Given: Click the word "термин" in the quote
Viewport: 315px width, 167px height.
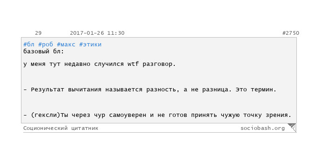Looking at the screenshot, I should tap(262, 90).
